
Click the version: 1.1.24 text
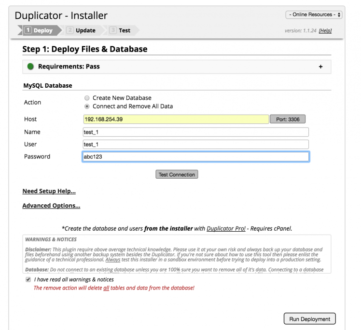click(301, 30)
